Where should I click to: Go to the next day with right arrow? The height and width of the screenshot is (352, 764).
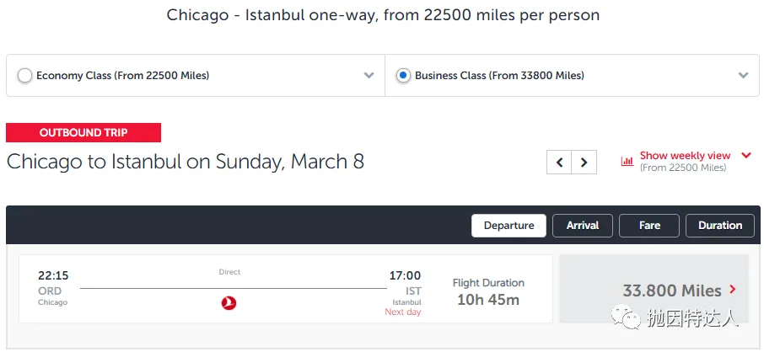tap(584, 163)
